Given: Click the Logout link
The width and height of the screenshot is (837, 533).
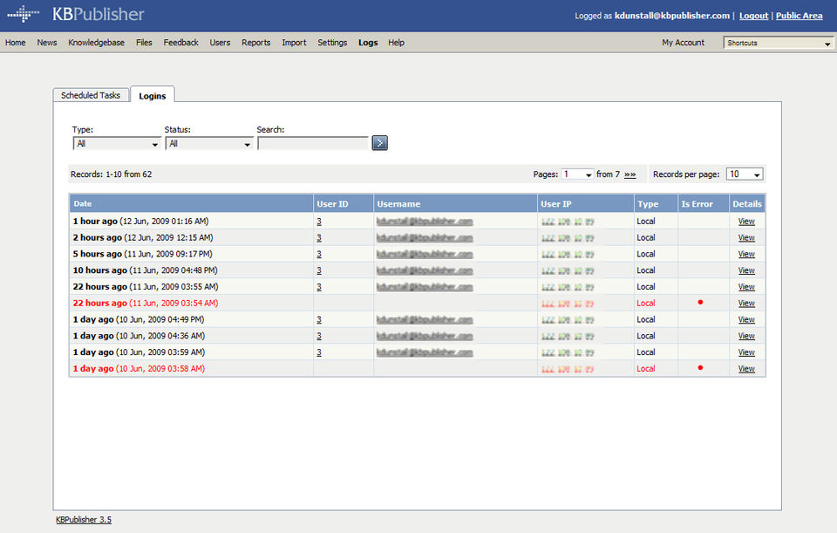Looking at the screenshot, I should point(753,16).
